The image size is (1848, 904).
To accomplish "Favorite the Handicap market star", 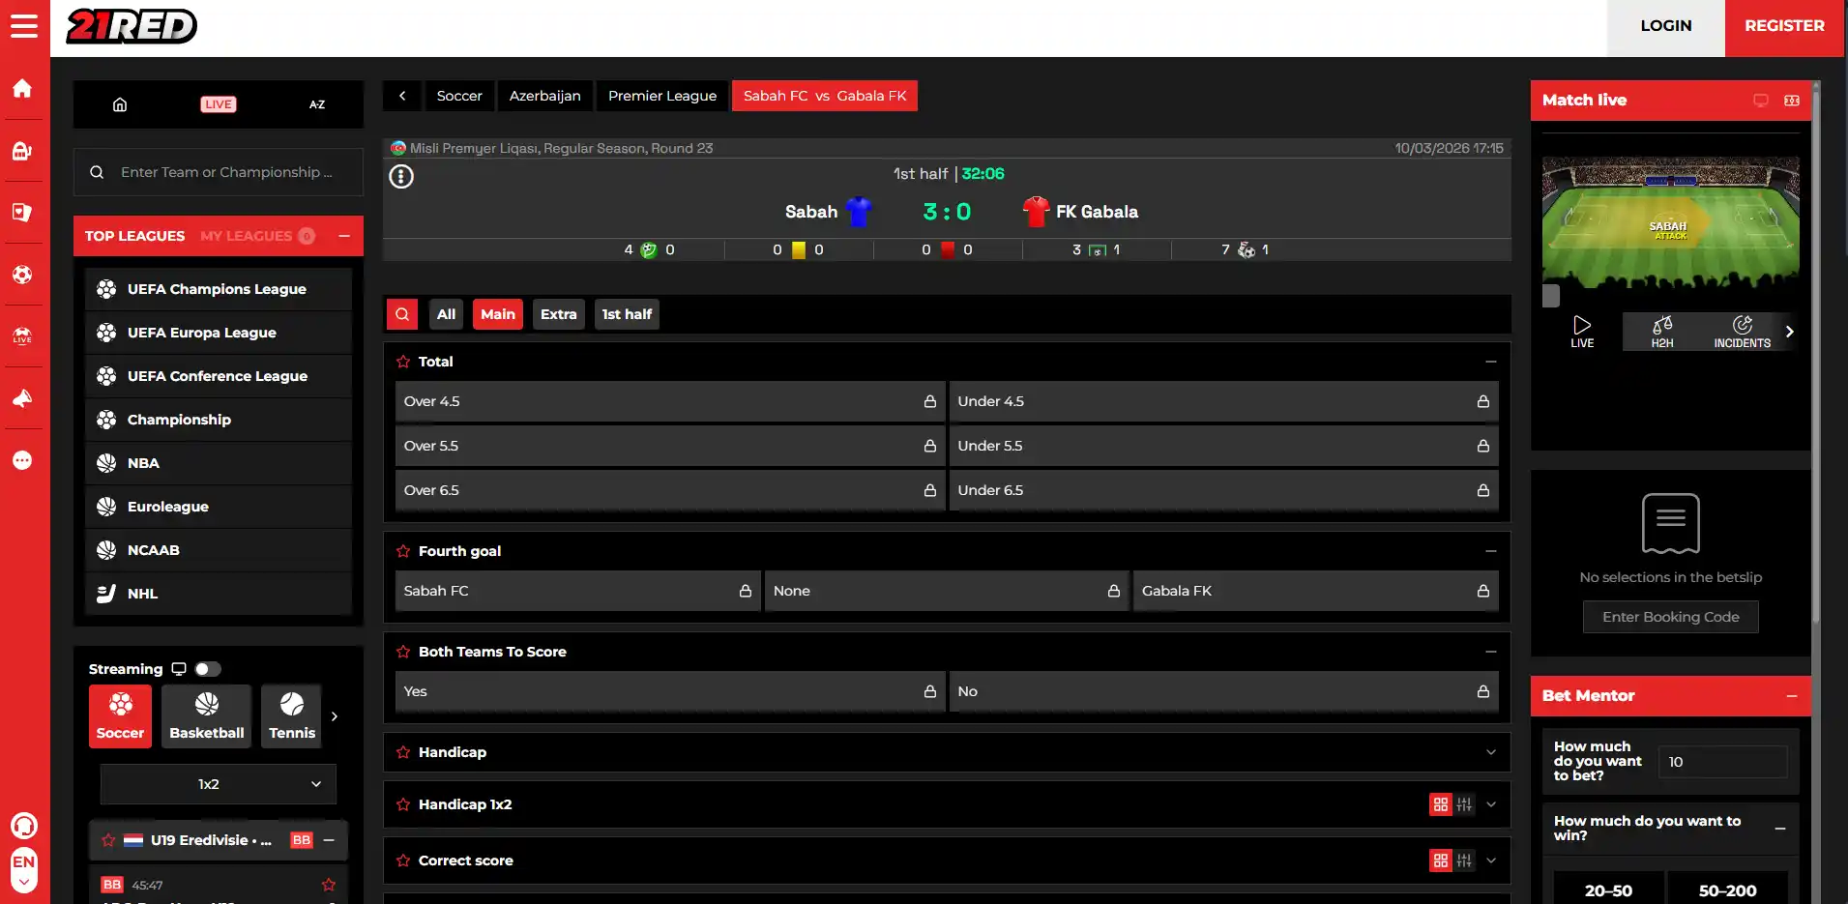I will tap(403, 752).
